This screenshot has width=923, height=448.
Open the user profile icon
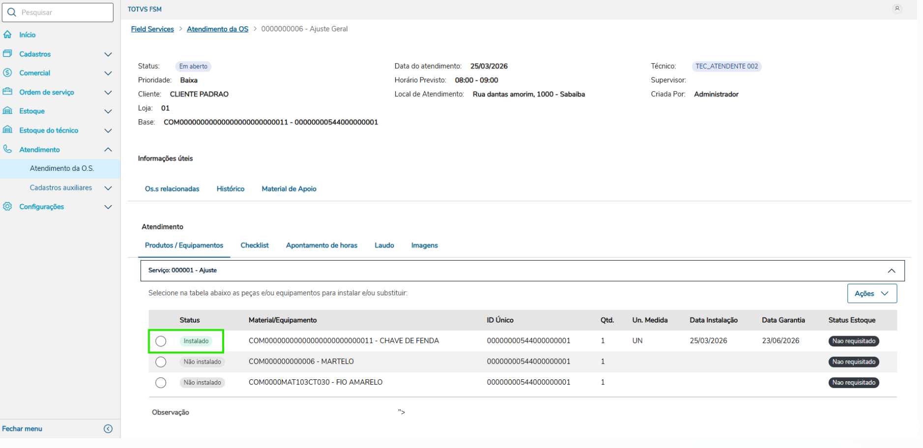click(x=897, y=9)
